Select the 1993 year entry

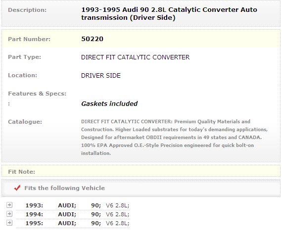34,205
